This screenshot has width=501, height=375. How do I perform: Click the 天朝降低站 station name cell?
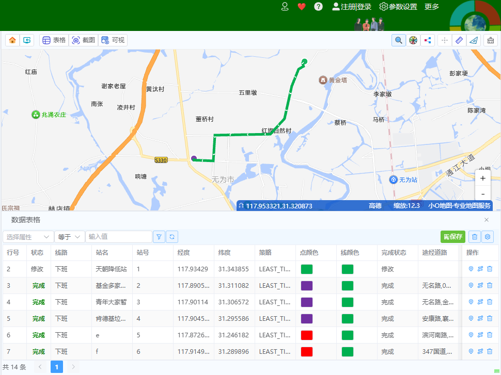click(111, 269)
